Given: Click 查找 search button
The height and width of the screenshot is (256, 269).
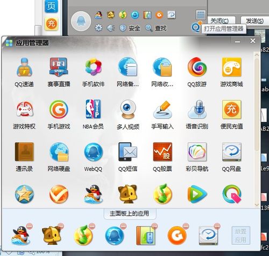Looking at the screenshot, I should 156,28.
